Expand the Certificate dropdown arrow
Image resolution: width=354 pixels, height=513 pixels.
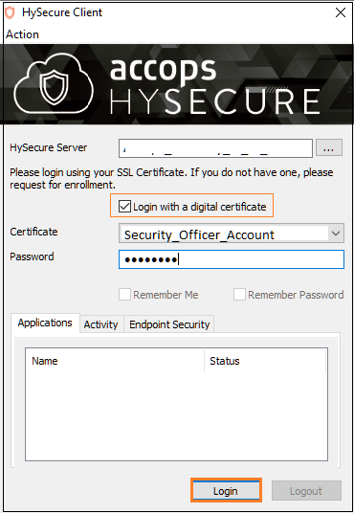[x=336, y=234]
